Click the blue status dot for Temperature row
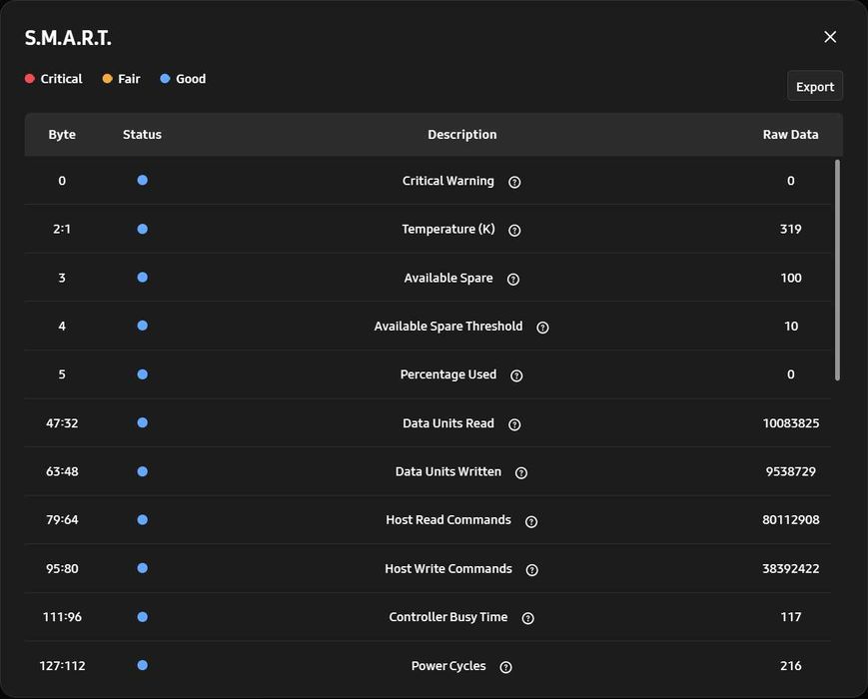868x699 pixels. coord(142,229)
